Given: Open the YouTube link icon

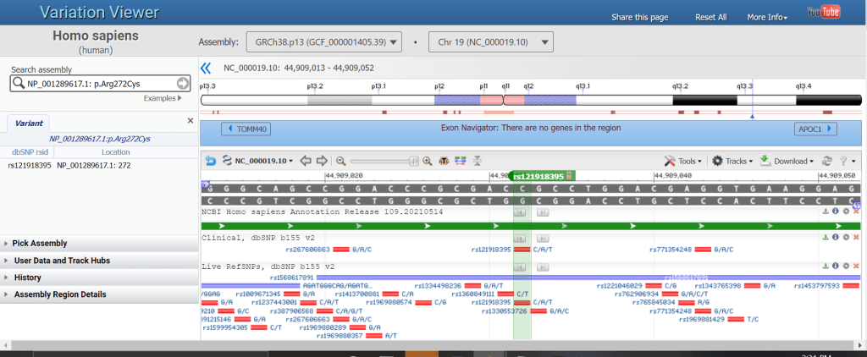Looking at the screenshot, I should coord(823,12).
